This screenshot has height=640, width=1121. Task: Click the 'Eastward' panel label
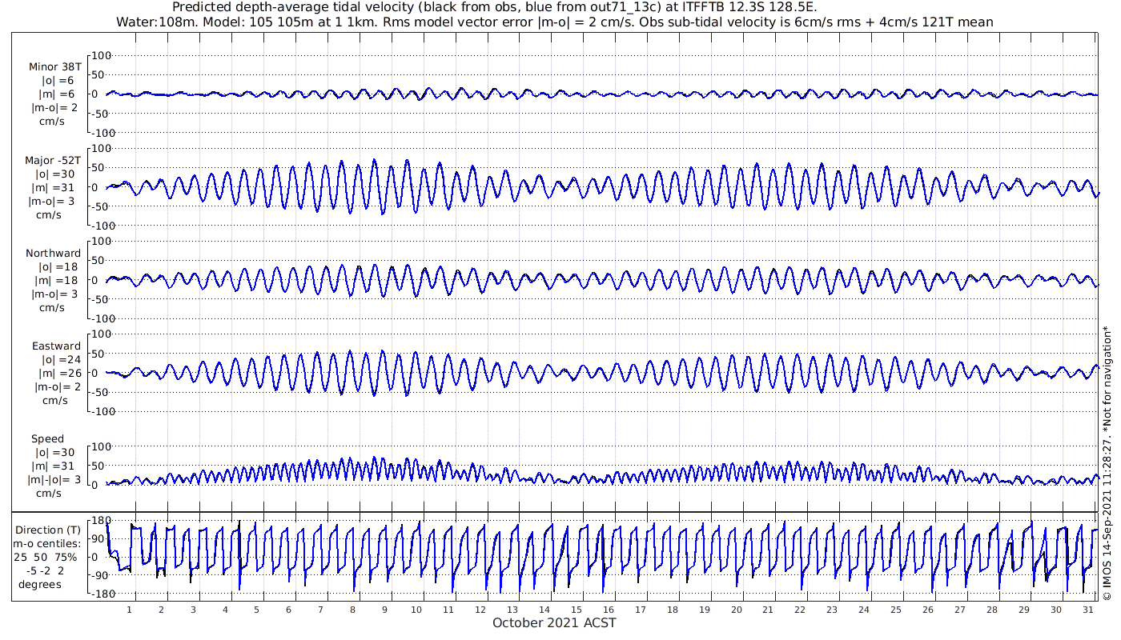(56, 346)
